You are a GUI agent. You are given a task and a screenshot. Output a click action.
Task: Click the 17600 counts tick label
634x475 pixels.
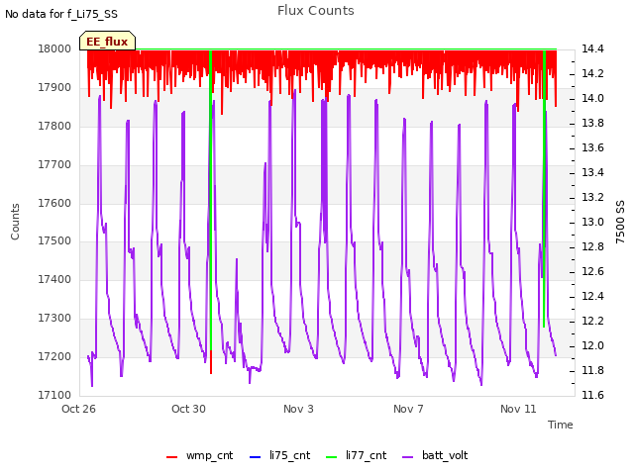click(54, 203)
